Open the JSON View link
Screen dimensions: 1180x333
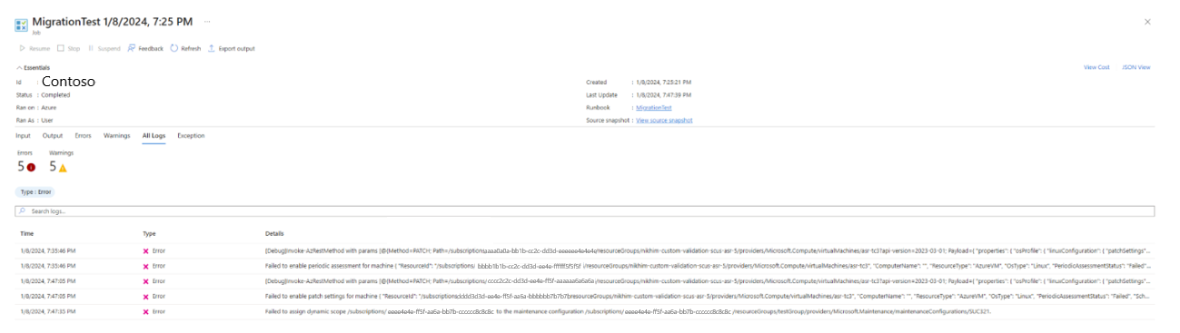(x=1136, y=67)
